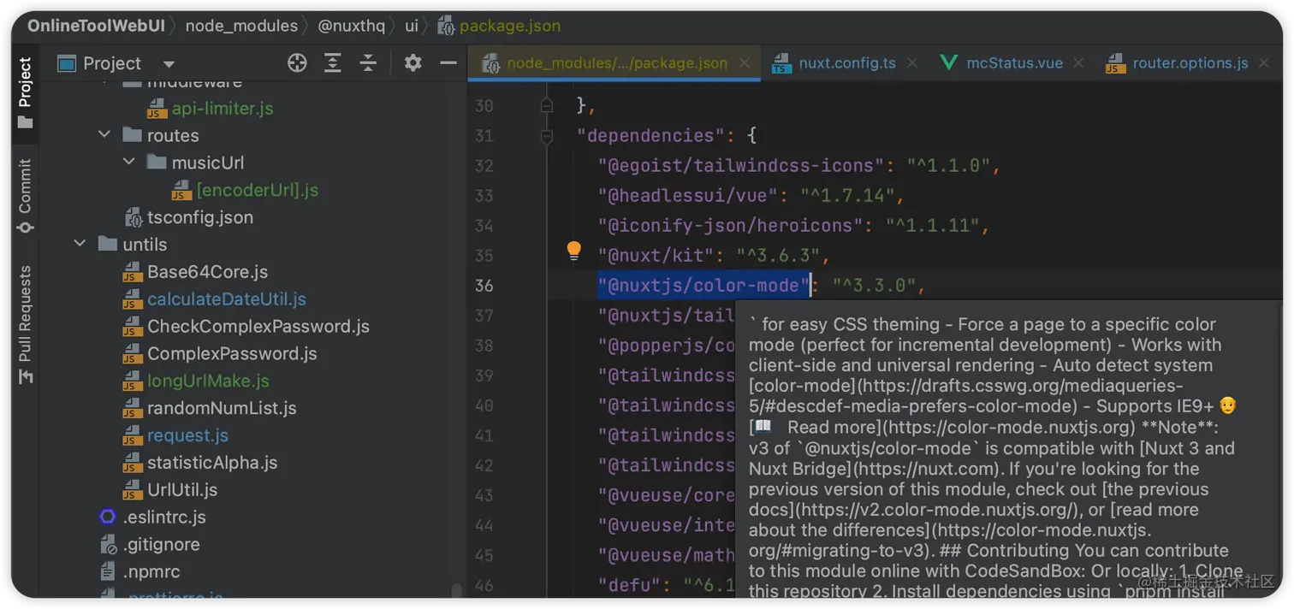Fold the dependencies block on line 31

click(x=547, y=136)
